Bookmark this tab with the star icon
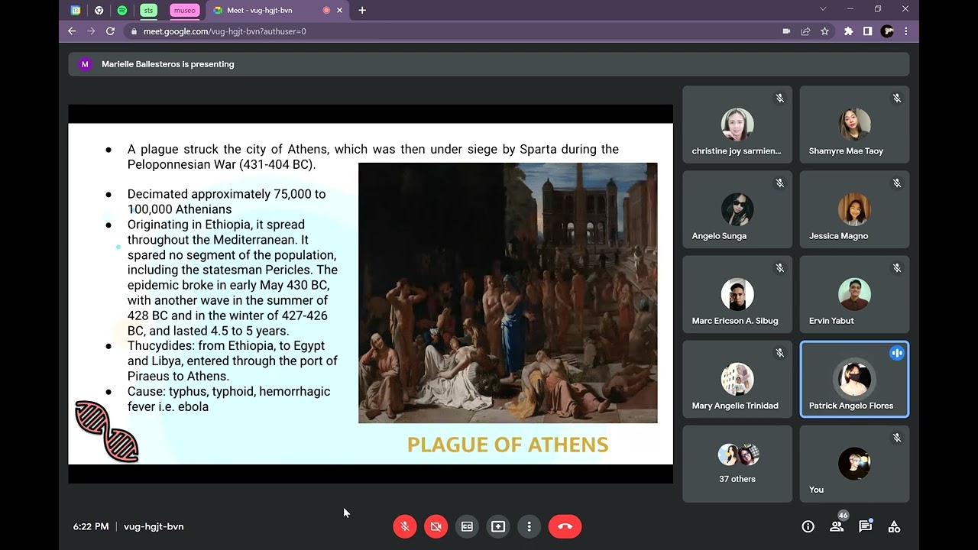Viewport: 978px width, 550px height. [824, 31]
